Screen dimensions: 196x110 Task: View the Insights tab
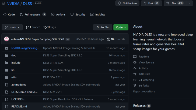click(98, 14)
